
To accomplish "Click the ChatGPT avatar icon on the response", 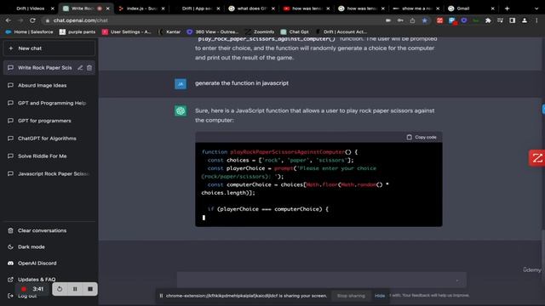I will coord(181,110).
